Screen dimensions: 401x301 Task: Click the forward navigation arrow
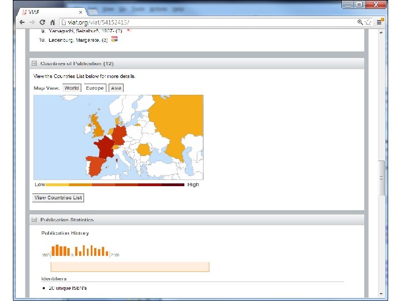tap(32, 22)
